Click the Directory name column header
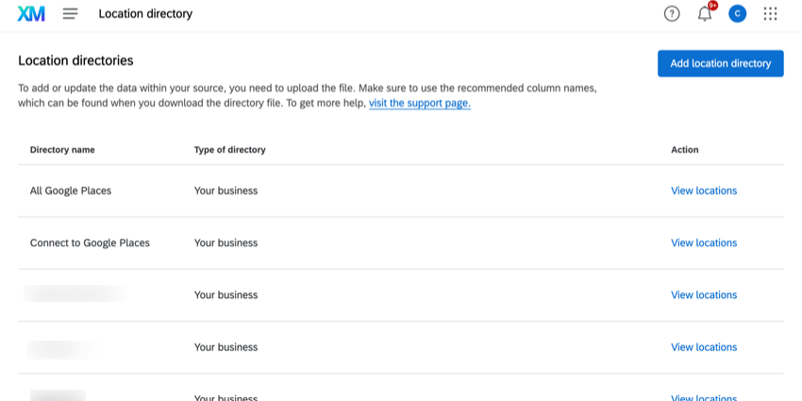802x401 pixels. coord(62,150)
